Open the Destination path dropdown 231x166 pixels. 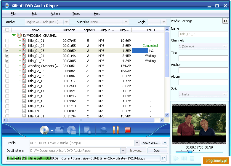(x=123, y=151)
